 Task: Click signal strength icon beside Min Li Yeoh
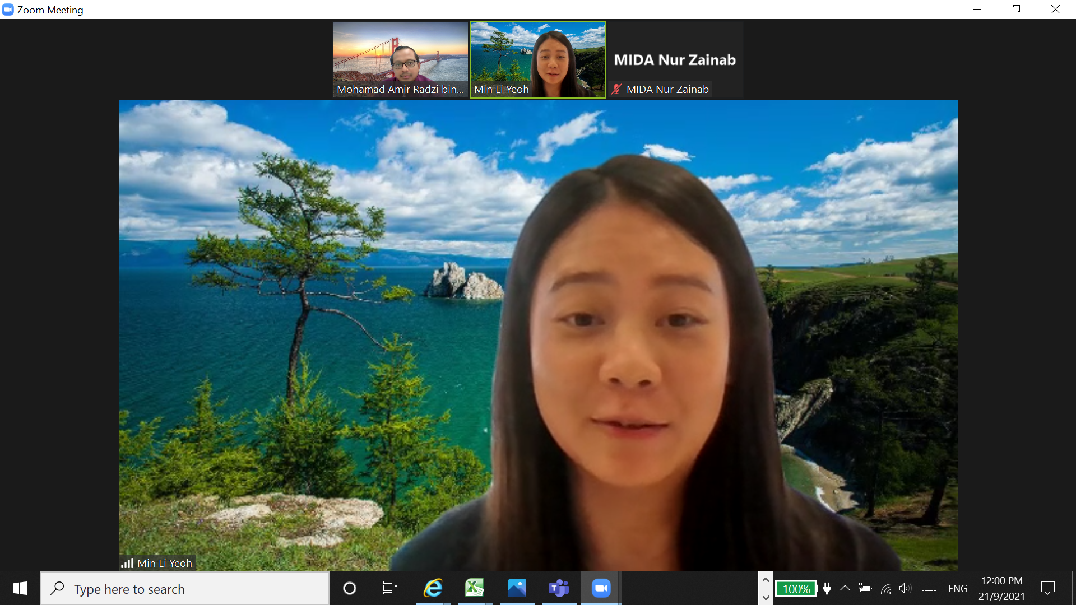[x=127, y=563]
